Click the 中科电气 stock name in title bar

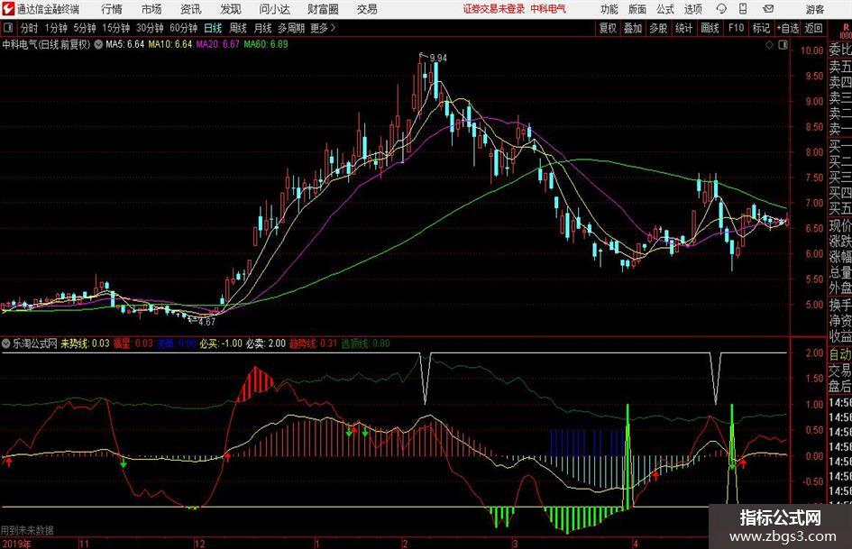tap(548, 9)
